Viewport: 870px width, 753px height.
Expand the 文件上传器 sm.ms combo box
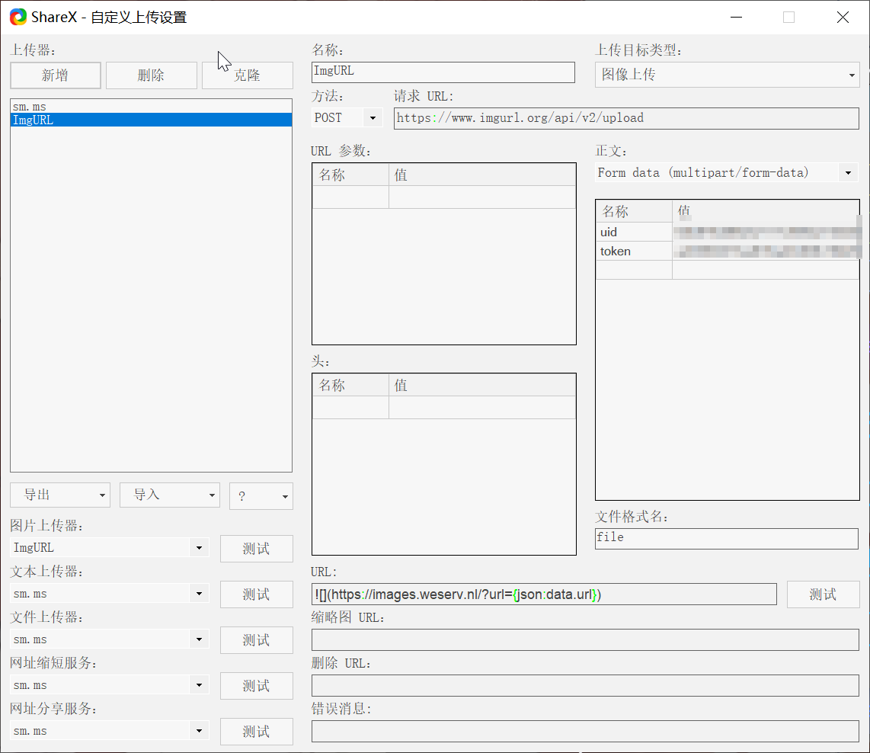(x=109, y=639)
